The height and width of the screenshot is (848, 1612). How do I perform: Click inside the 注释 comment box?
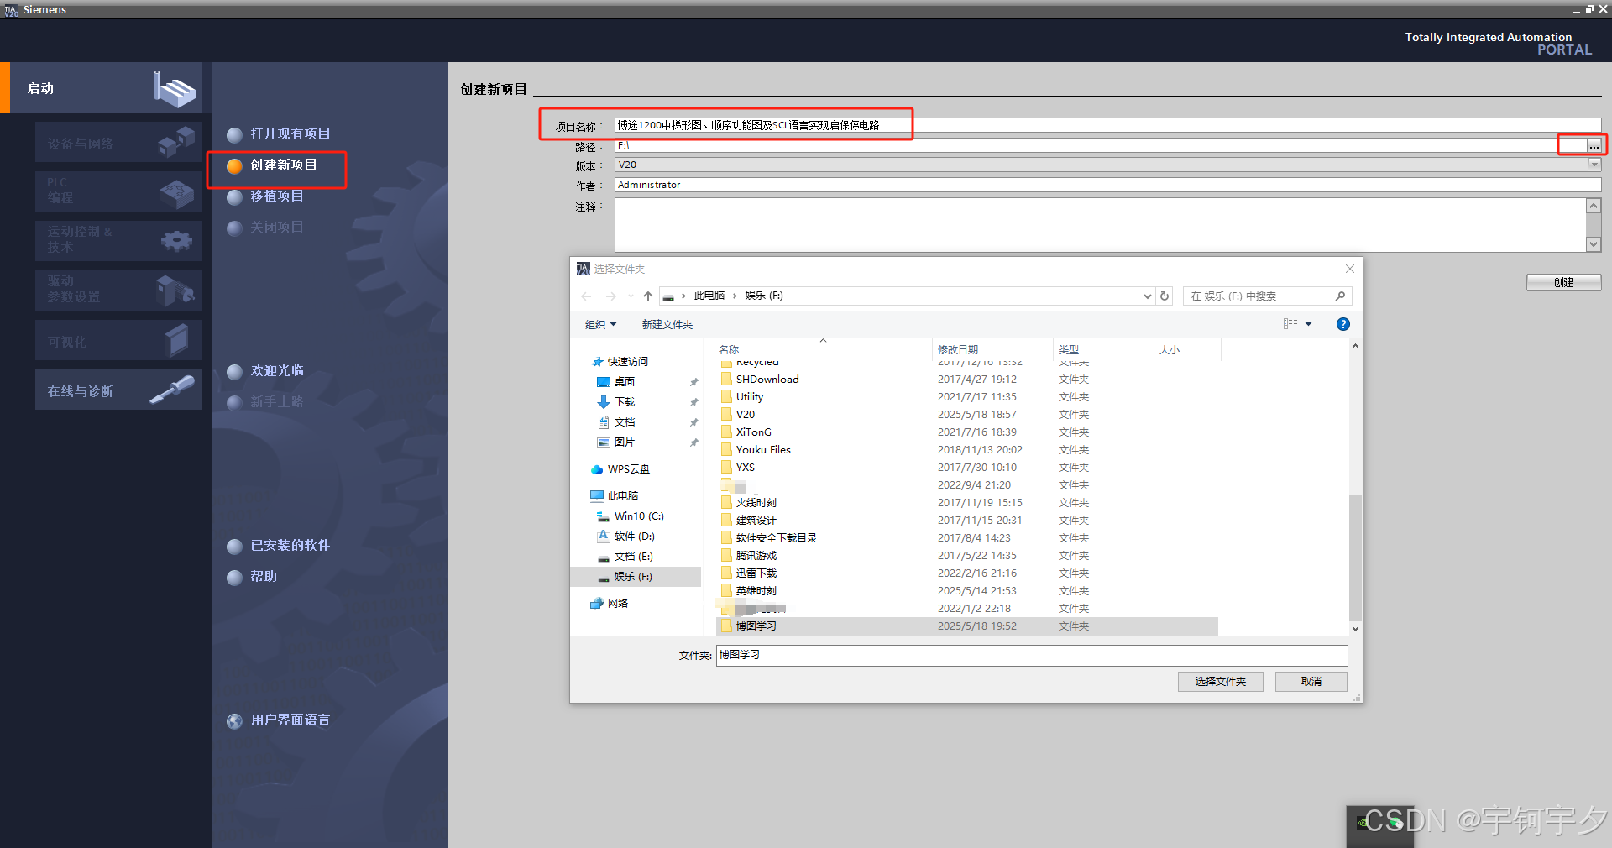pyautogui.click(x=1100, y=225)
